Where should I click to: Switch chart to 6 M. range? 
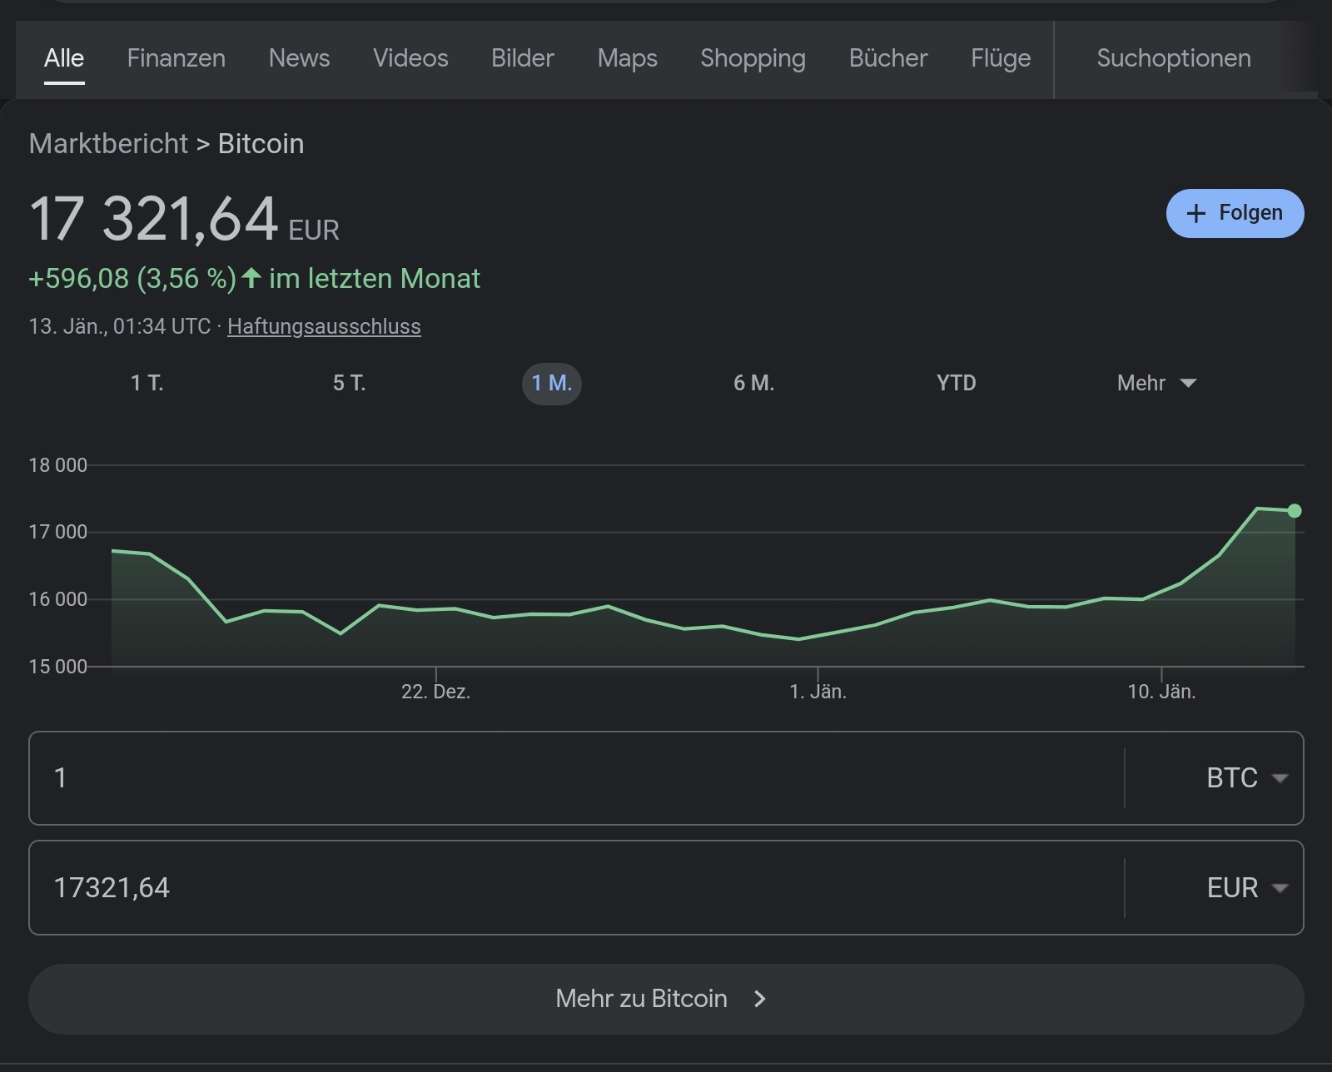coord(753,383)
